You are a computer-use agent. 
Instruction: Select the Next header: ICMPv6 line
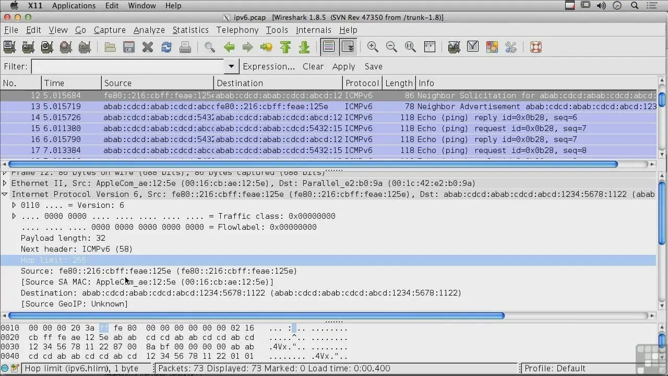[77, 249]
